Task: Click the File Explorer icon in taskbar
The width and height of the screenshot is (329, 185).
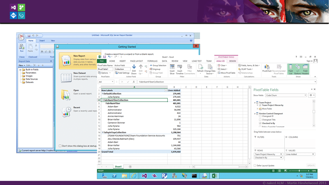Action: pyautogui.click(x=124, y=176)
